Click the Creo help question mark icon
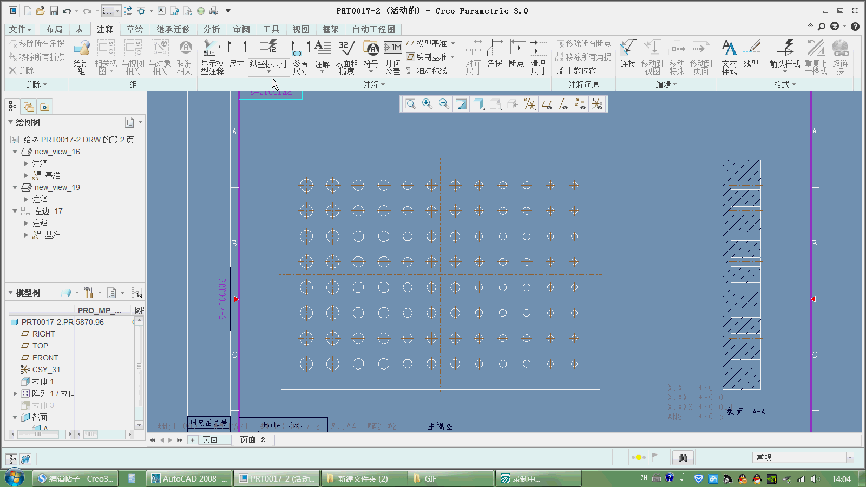 pyautogui.click(x=855, y=26)
